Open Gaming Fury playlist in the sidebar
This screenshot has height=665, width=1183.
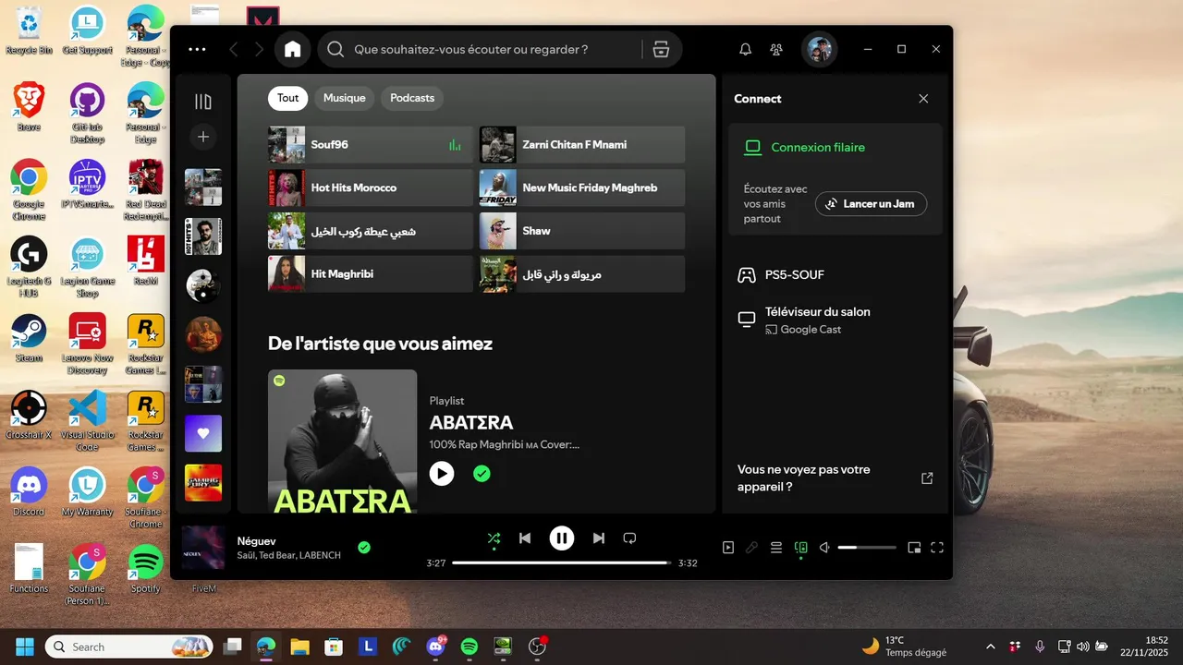coord(203,482)
